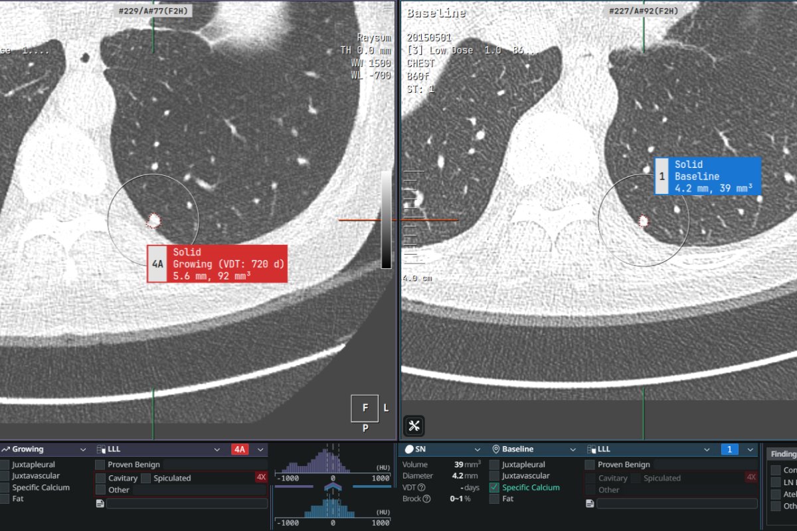Click the '#229/A#77(F2H)' slice label
The height and width of the screenshot is (531, 797).
155,11
